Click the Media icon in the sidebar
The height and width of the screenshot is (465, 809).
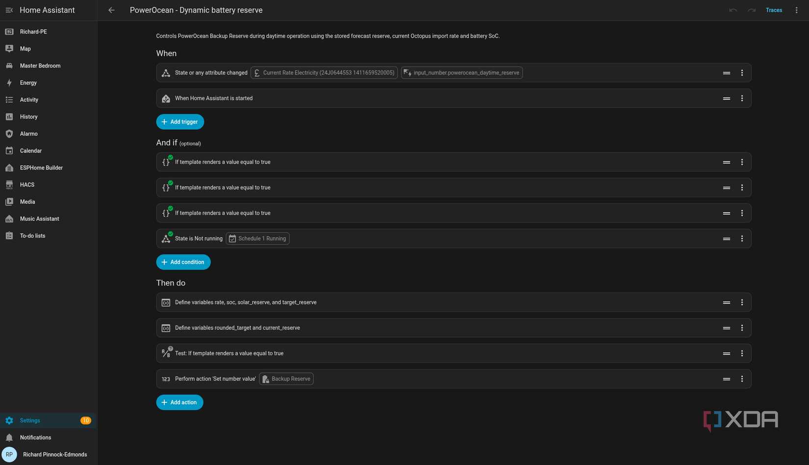point(9,201)
